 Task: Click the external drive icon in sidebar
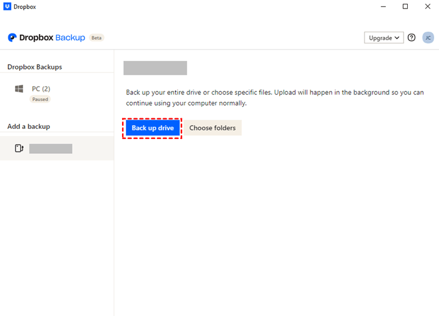(x=19, y=148)
